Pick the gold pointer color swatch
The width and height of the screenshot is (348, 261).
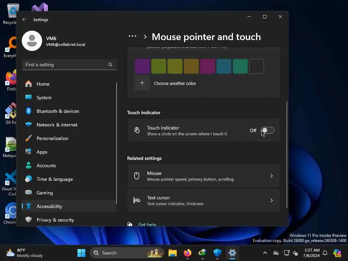[x=191, y=66]
